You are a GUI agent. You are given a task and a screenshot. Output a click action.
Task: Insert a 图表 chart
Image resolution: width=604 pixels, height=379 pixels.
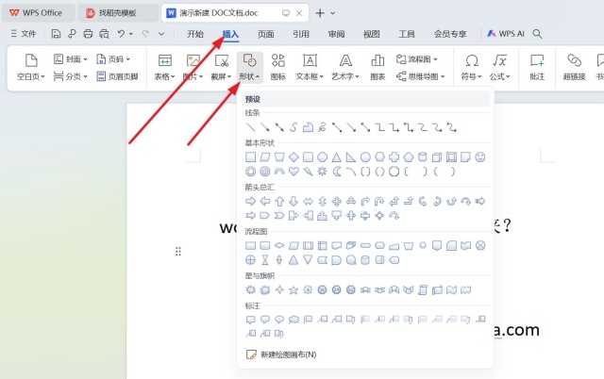[377, 67]
